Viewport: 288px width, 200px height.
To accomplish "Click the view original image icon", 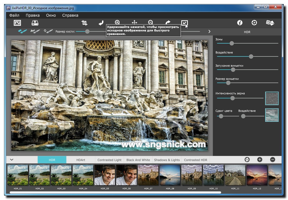I will (x=184, y=23).
